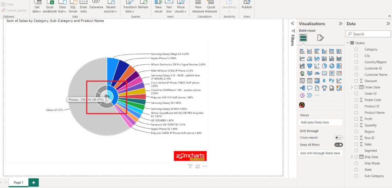Click the Search fields box
This screenshot has height=188, width=392.
point(368,34)
